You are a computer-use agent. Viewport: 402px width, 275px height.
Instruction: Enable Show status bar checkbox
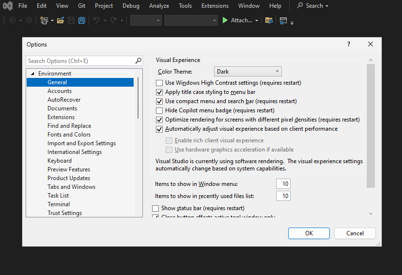(155, 208)
